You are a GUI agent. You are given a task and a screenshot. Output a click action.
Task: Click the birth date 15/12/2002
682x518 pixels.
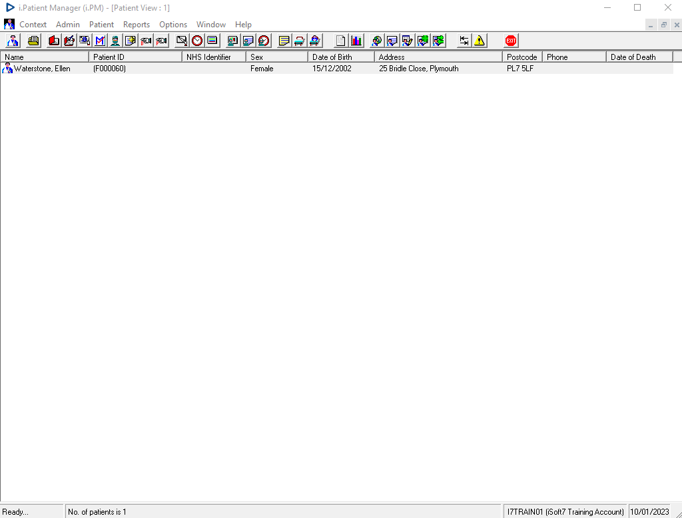tap(332, 69)
